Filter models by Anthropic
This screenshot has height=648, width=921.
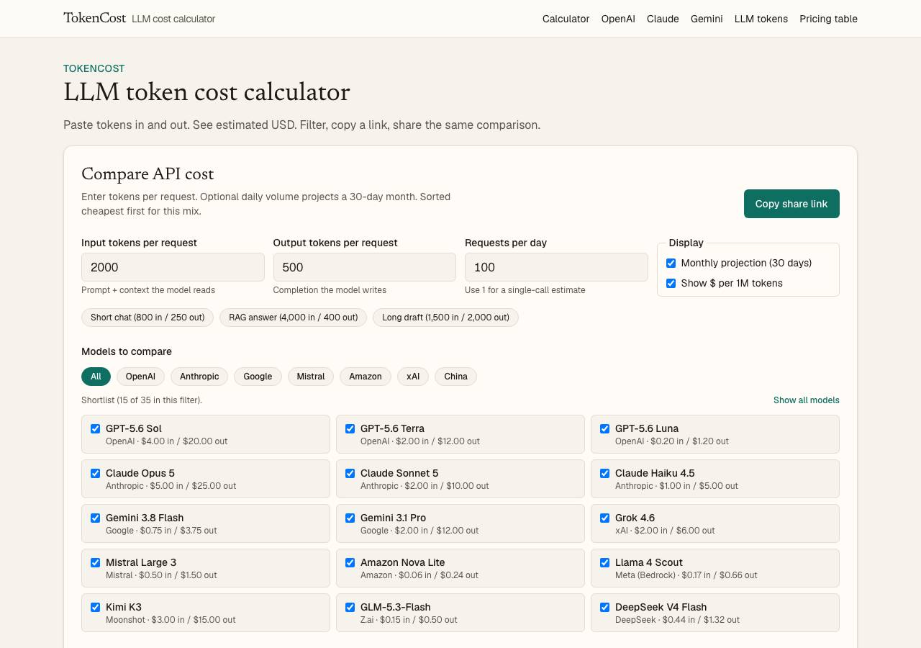(199, 377)
